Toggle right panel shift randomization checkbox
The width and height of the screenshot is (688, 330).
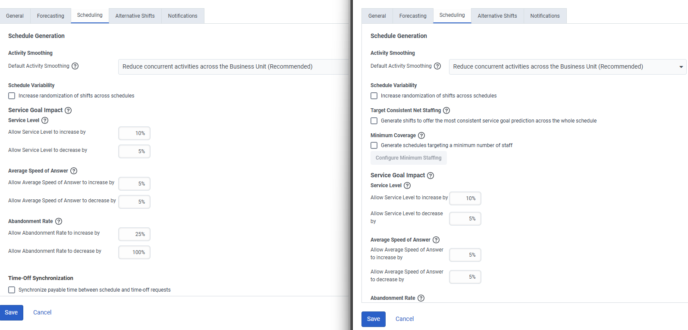(374, 96)
